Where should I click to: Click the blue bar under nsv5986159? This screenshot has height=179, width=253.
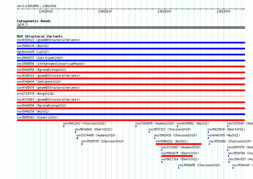[x=131, y=114]
